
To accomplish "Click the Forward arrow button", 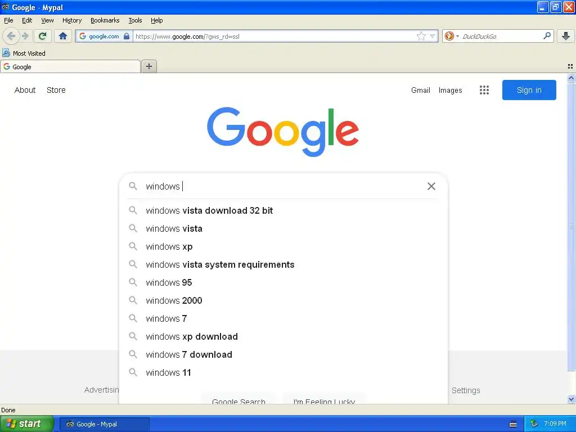I will point(25,36).
